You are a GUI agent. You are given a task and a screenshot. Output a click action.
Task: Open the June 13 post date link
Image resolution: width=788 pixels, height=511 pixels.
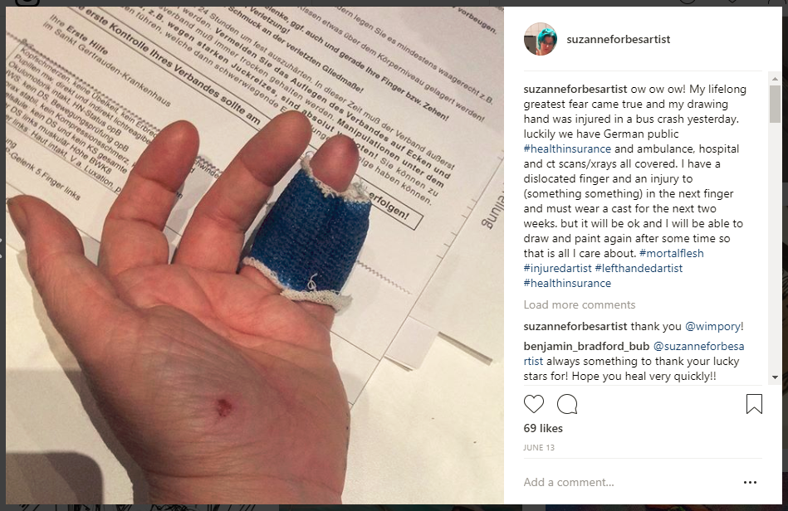pos(539,447)
